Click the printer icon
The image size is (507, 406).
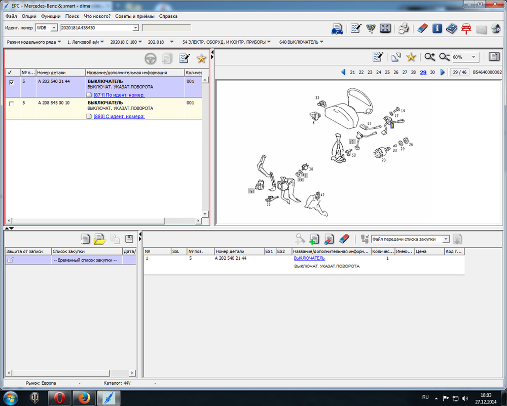403,28
